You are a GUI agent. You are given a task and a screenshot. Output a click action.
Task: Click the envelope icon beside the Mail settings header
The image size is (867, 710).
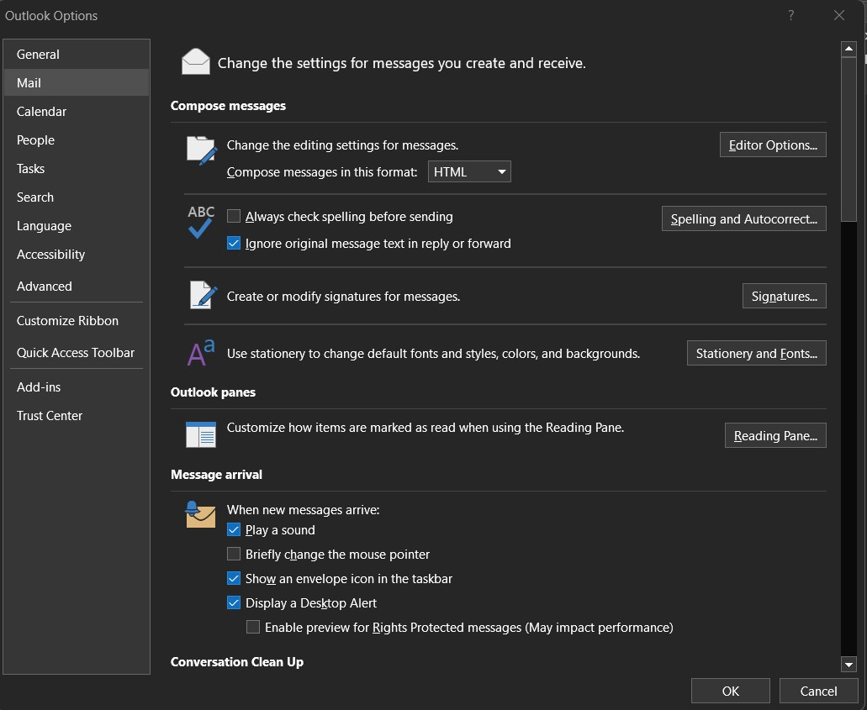tap(196, 62)
